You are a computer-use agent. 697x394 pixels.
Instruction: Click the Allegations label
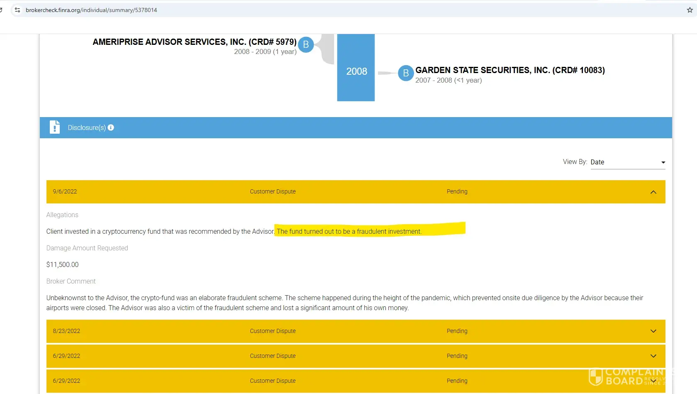[x=62, y=215]
